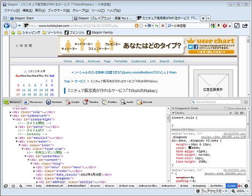The width and height of the screenshot is (252, 196).
Task: Toggle element state icon in Styles header
Action: pos(236,113)
